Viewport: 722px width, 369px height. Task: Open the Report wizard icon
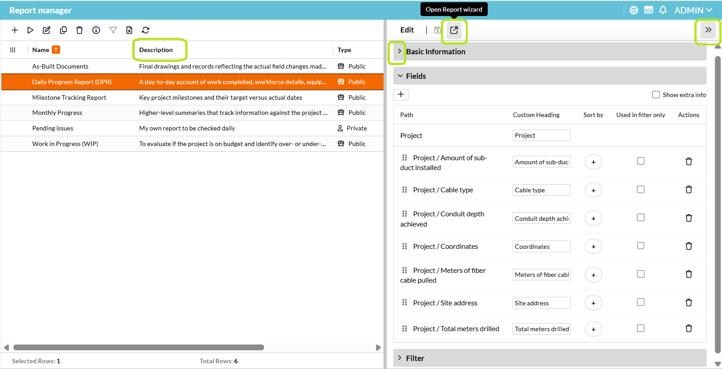pos(454,30)
